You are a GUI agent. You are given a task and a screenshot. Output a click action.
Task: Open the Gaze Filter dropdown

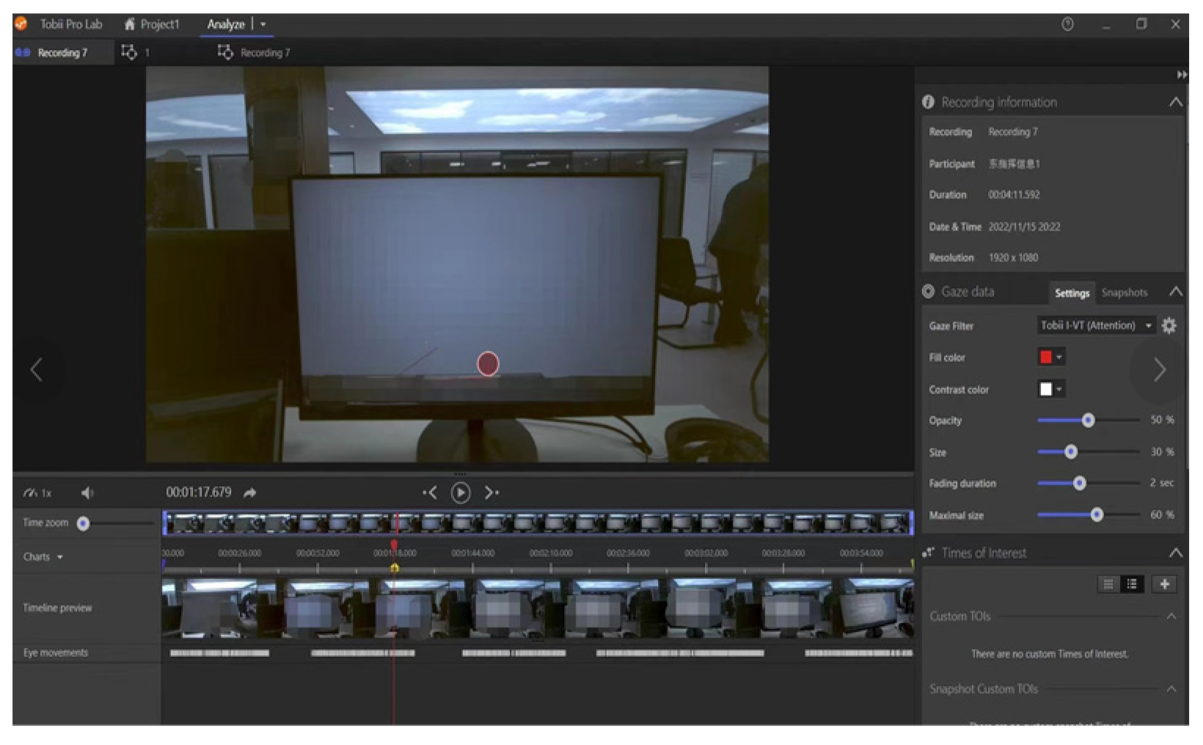coord(1096,326)
